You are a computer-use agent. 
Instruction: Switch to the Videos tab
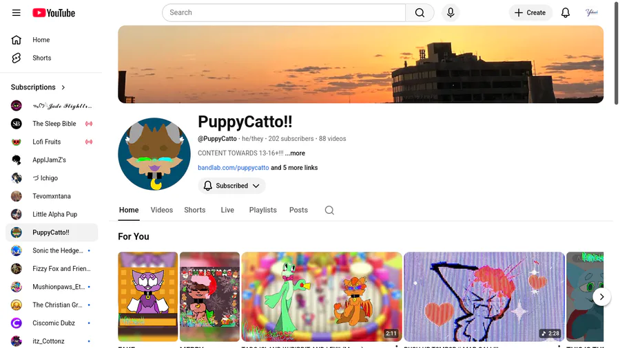(x=162, y=210)
